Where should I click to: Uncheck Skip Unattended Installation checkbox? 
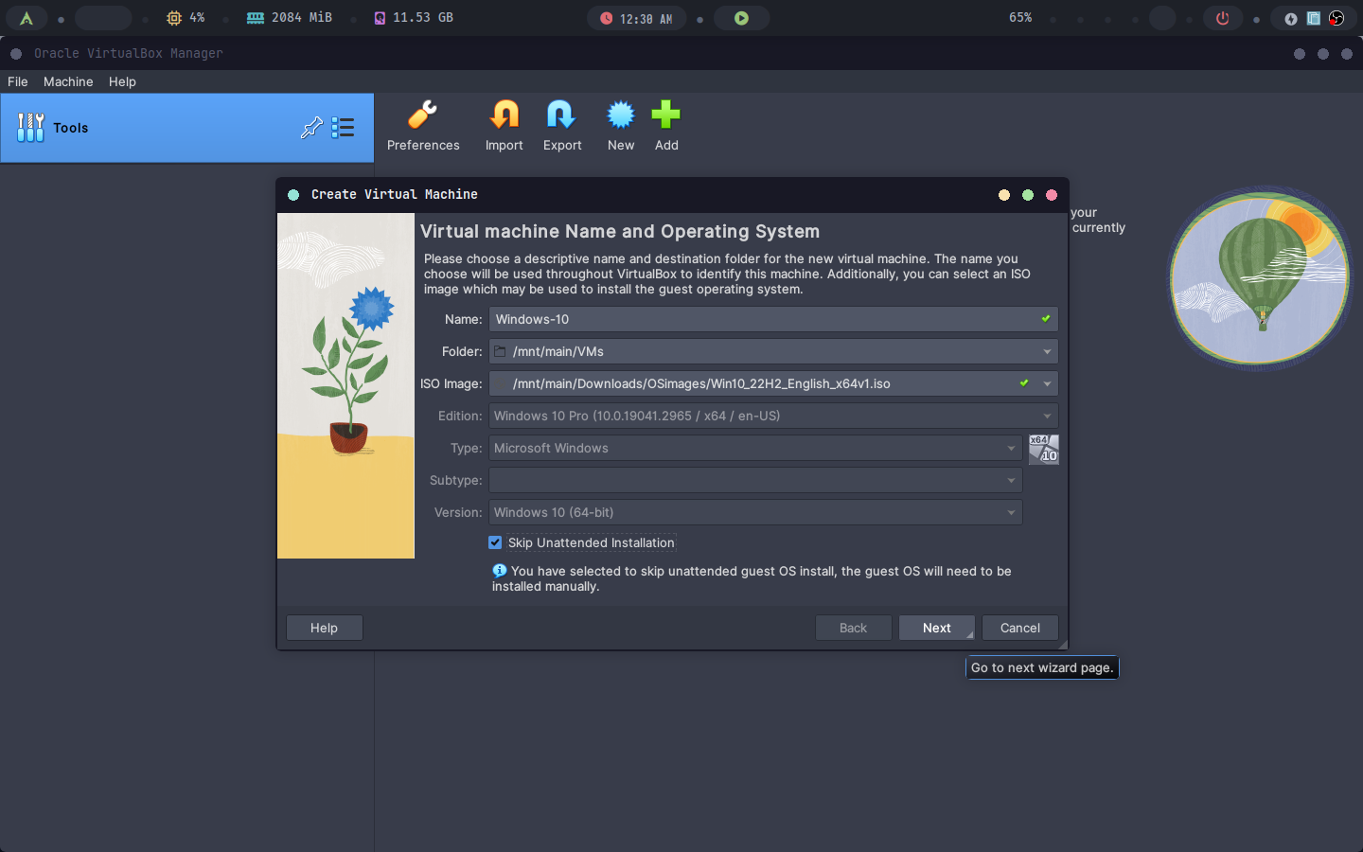point(495,542)
